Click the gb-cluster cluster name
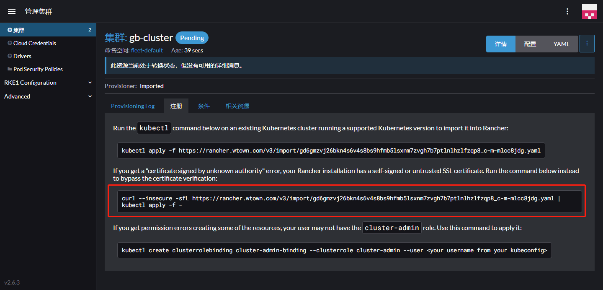The height and width of the screenshot is (290, 603). pyautogui.click(x=151, y=38)
